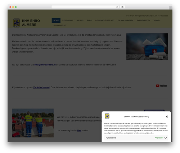This screenshot has width=180, height=153.
Task: Select the Home menu item
Action: tap(56, 20)
